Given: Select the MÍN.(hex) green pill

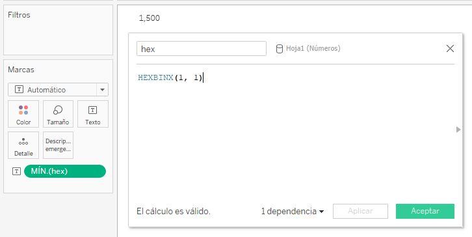Looking at the screenshot, I should (x=65, y=171).
